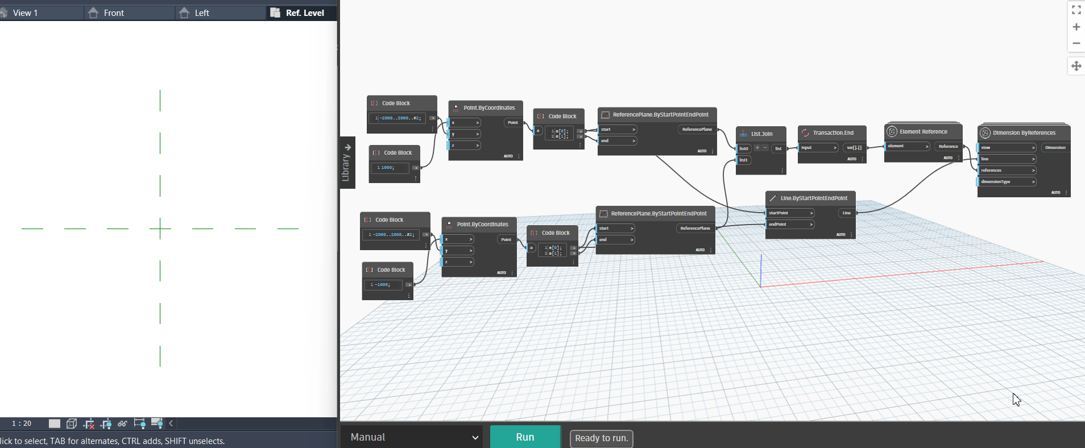1085x448 pixels.
Task: Click the show crop region icon
Action: [106, 423]
